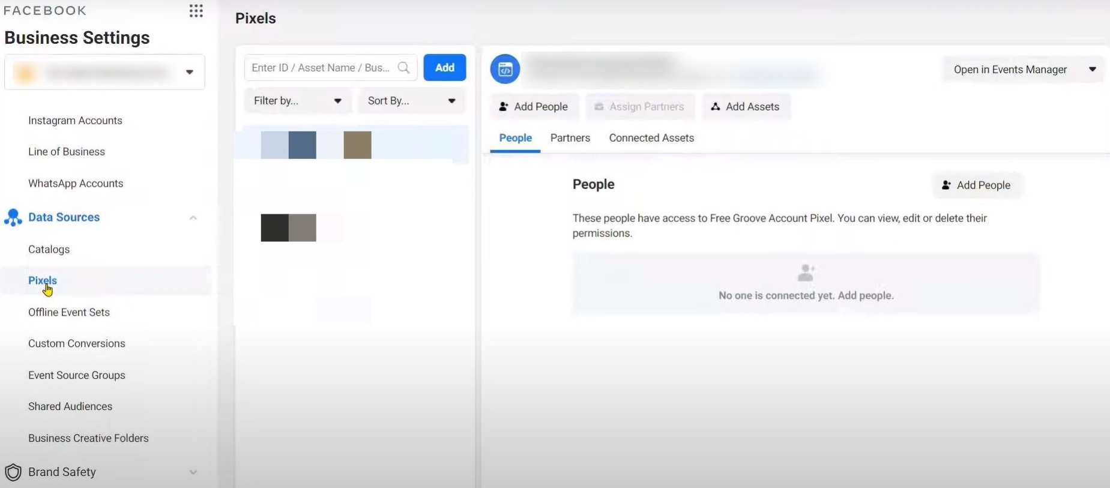1110x488 pixels.
Task: Open Line of Business in the sidebar
Action: tap(67, 152)
